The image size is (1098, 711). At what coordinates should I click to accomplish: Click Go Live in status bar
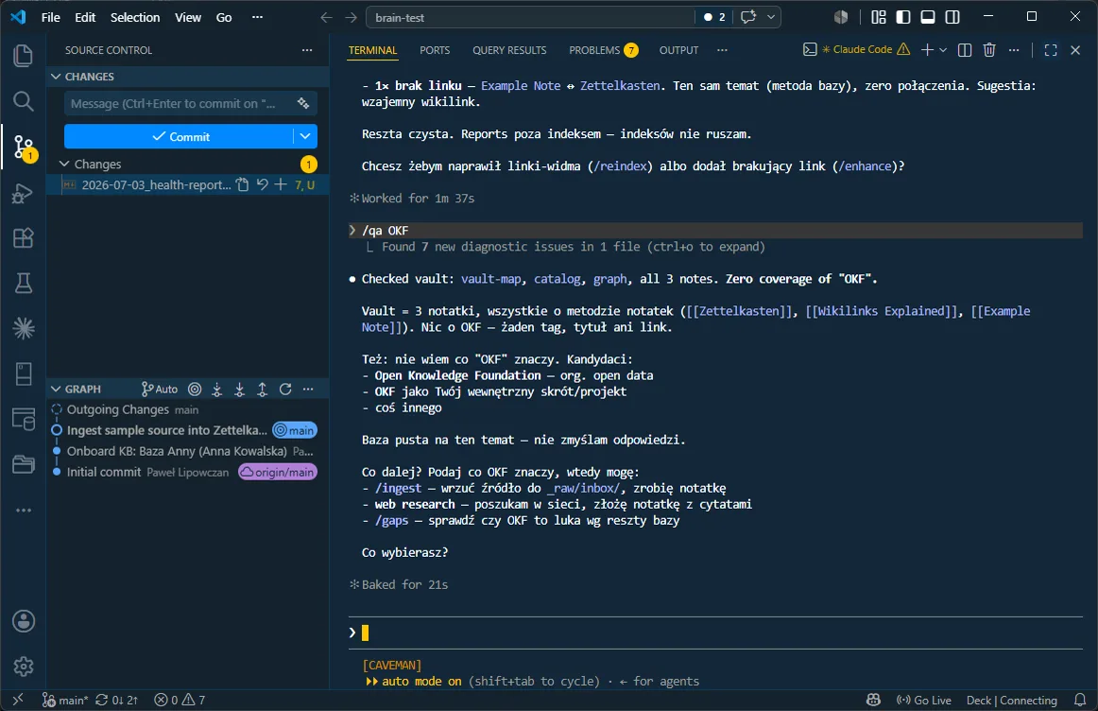click(x=923, y=700)
